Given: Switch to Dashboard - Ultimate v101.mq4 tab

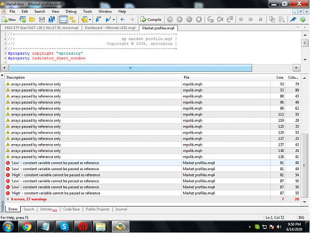Looking at the screenshot, I should (110, 28).
